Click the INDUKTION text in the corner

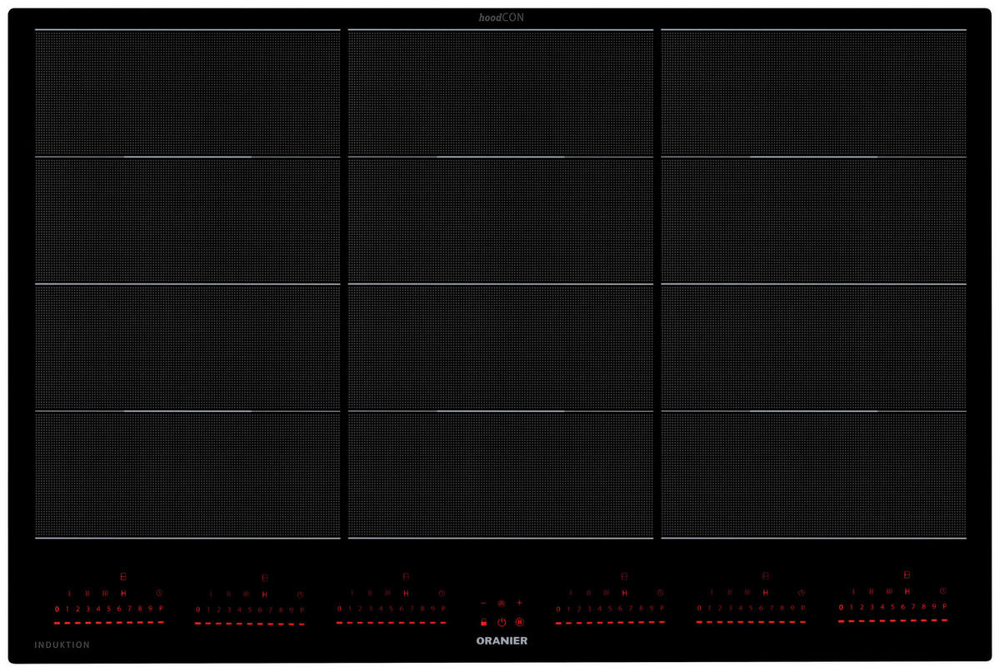(62, 644)
